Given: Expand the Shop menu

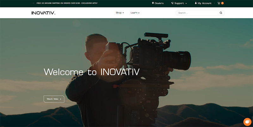Looking at the screenshot, I should click(120, 13).
